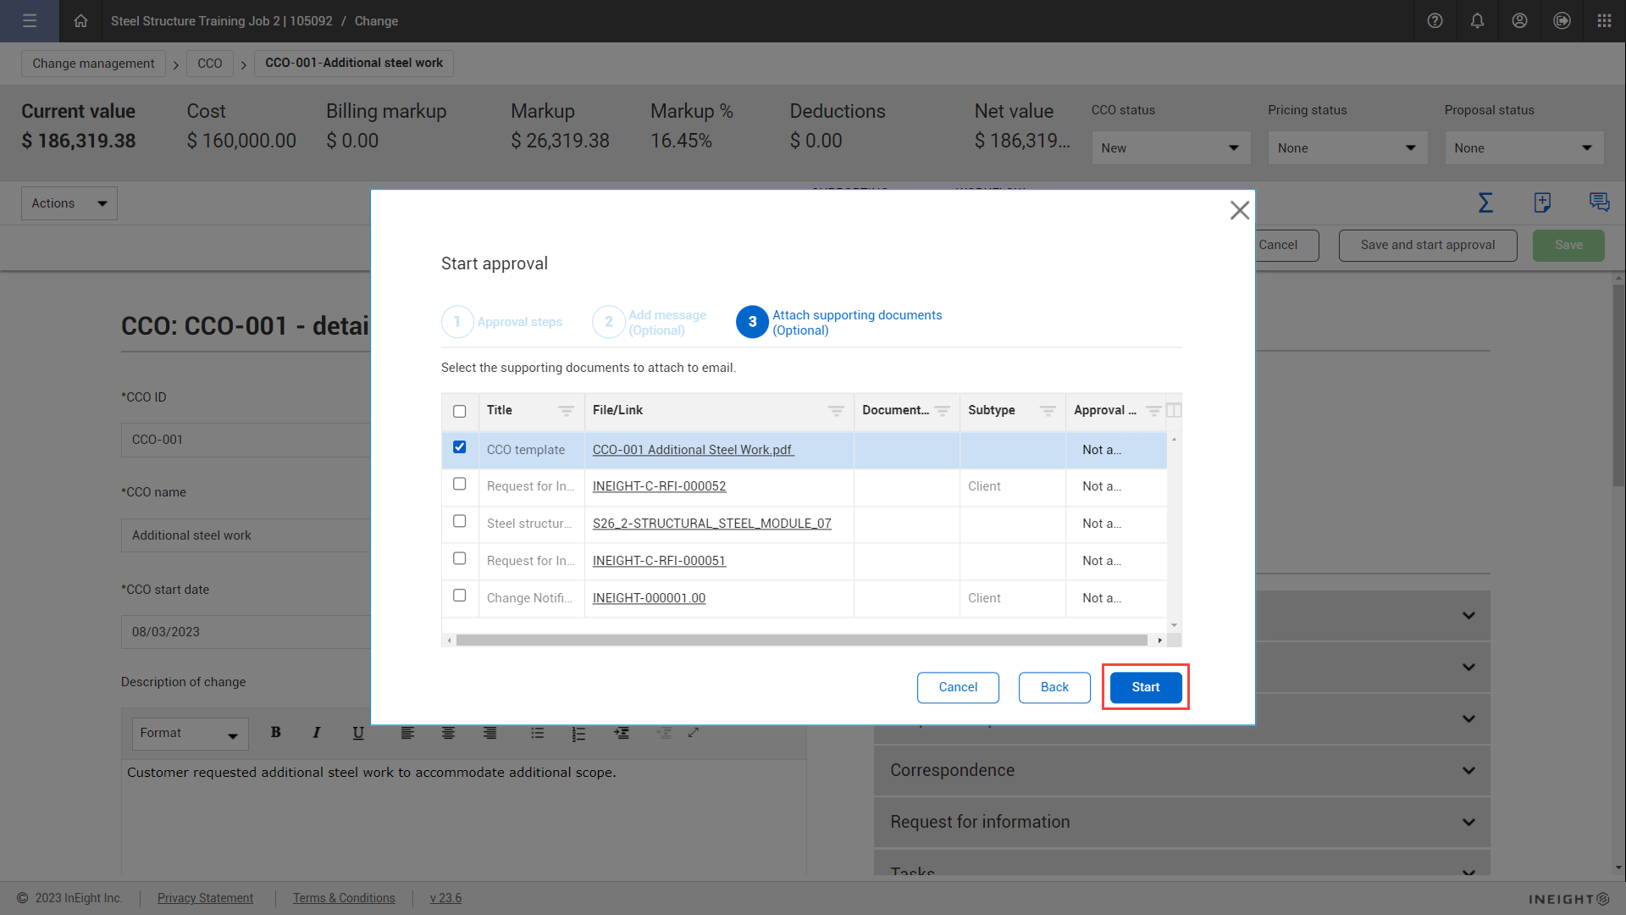Open the CCO status dropdown
The width and height of the screenshot is (1626, 915).
point(1170,148)
